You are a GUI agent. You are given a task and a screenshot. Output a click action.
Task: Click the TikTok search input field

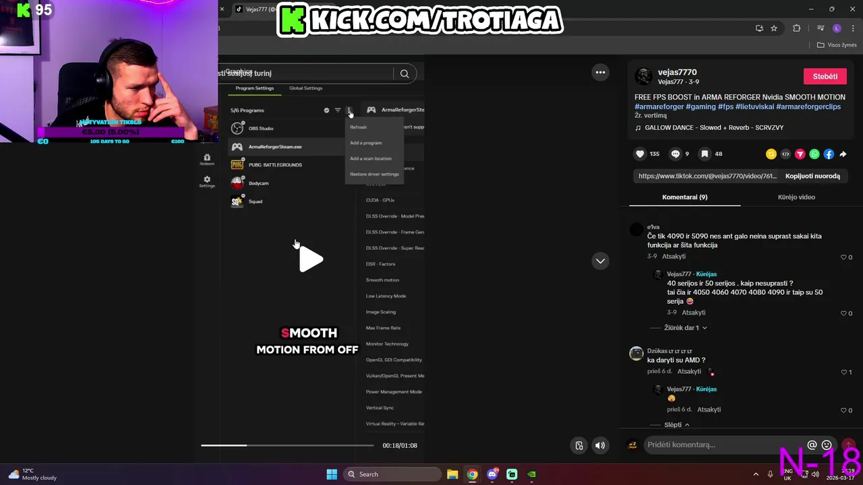(x=307, y=73)
